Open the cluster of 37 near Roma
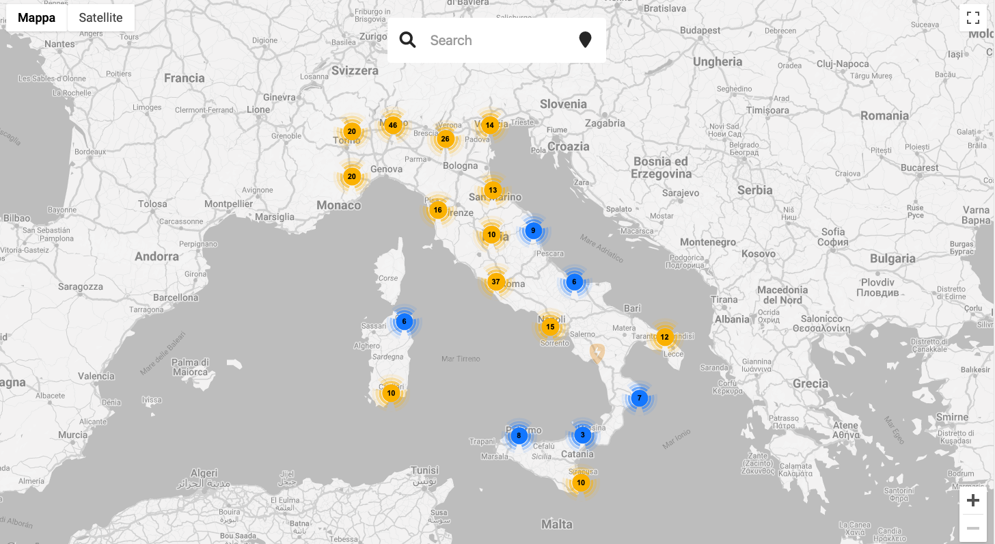The image size is (995, 544). coord(496,282)
